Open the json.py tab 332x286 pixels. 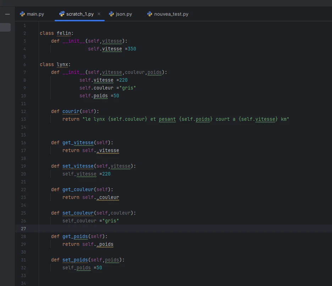[124, 14]
